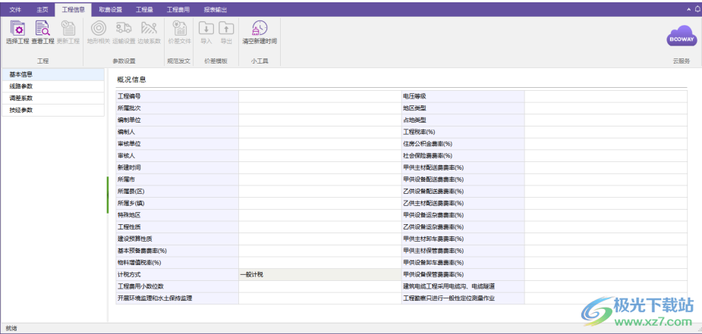This screenshot has height=334, width=702.
Task: Select the 工程信息 tab
Action: 73,9
